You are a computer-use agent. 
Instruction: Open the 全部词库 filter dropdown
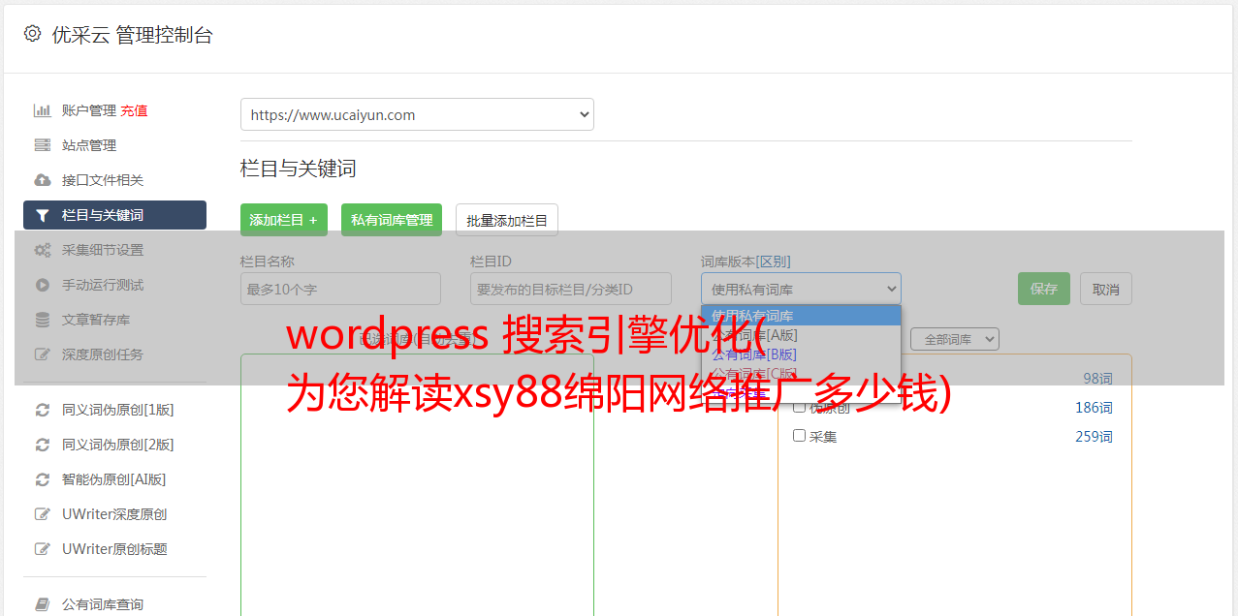955,339
